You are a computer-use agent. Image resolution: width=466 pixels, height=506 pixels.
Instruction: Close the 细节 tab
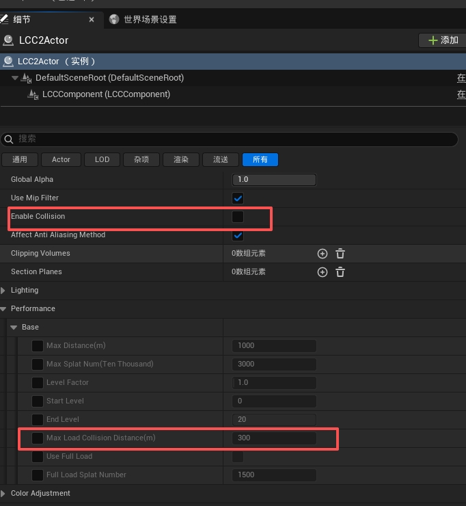[92, 20]
